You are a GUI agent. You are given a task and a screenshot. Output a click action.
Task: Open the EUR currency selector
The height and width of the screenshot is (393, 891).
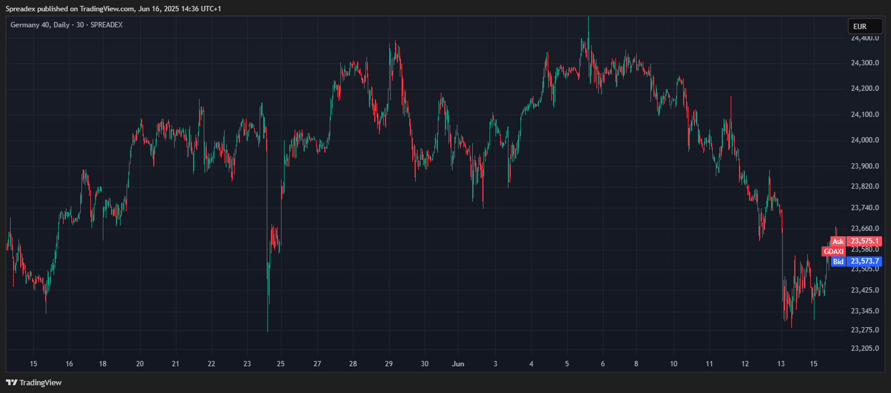click(865, 26)
